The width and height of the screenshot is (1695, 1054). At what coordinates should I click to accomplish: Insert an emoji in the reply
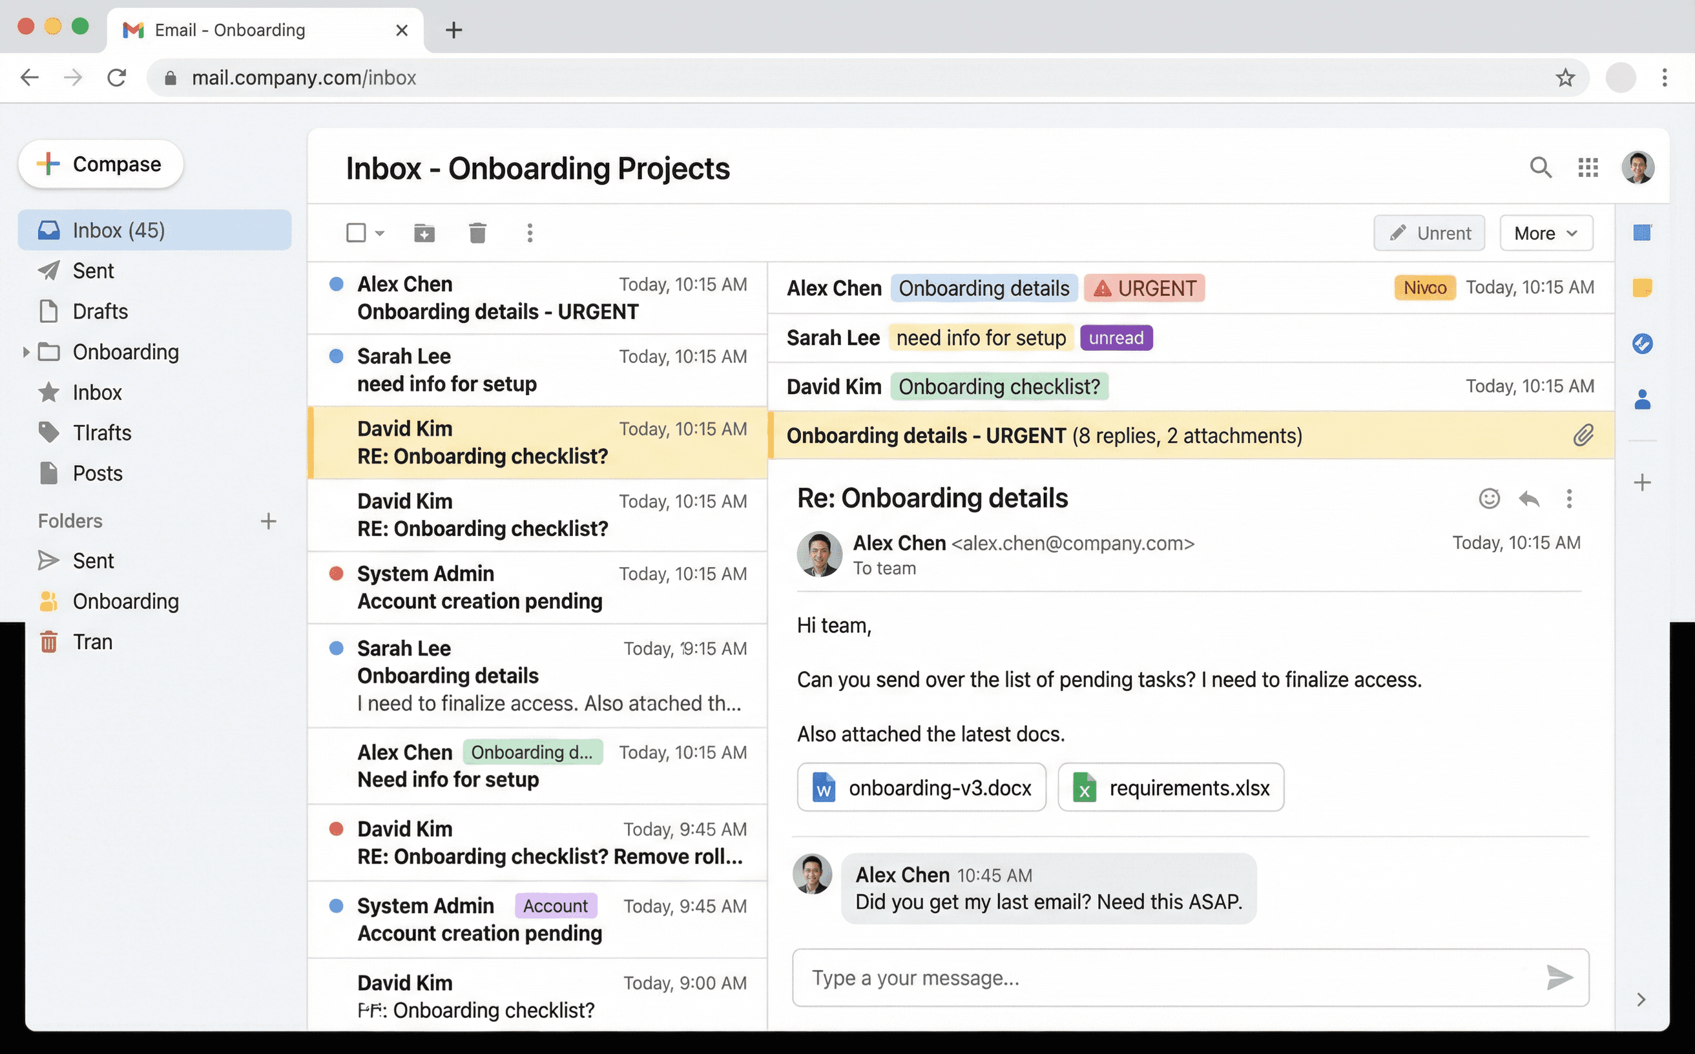tap(1490, 499)
